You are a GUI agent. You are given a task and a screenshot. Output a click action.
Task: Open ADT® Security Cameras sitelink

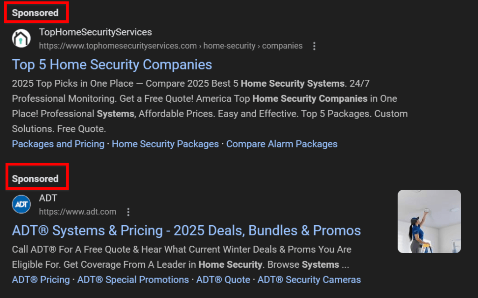tap(309, 280)
